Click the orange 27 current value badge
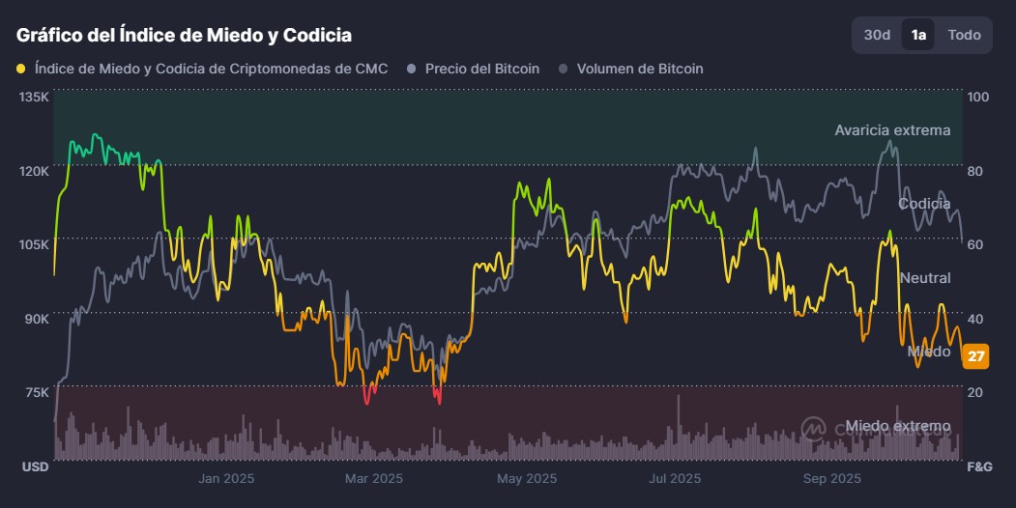The image size is (1016, 508). (x=976, y=357)
